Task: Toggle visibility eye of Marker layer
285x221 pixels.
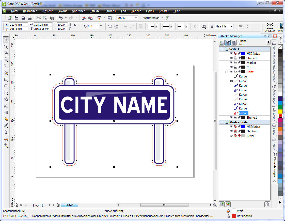Action: pyautogui.click(x=231, y=63)
